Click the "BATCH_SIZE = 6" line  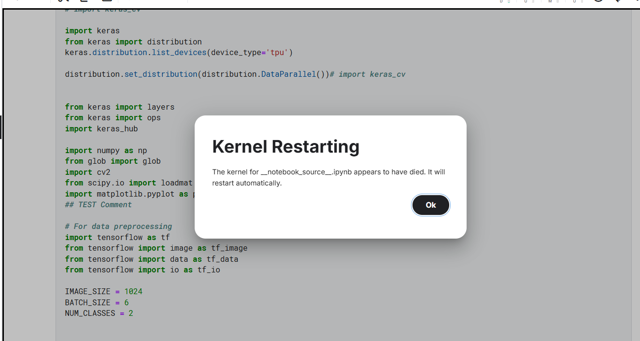97,302
